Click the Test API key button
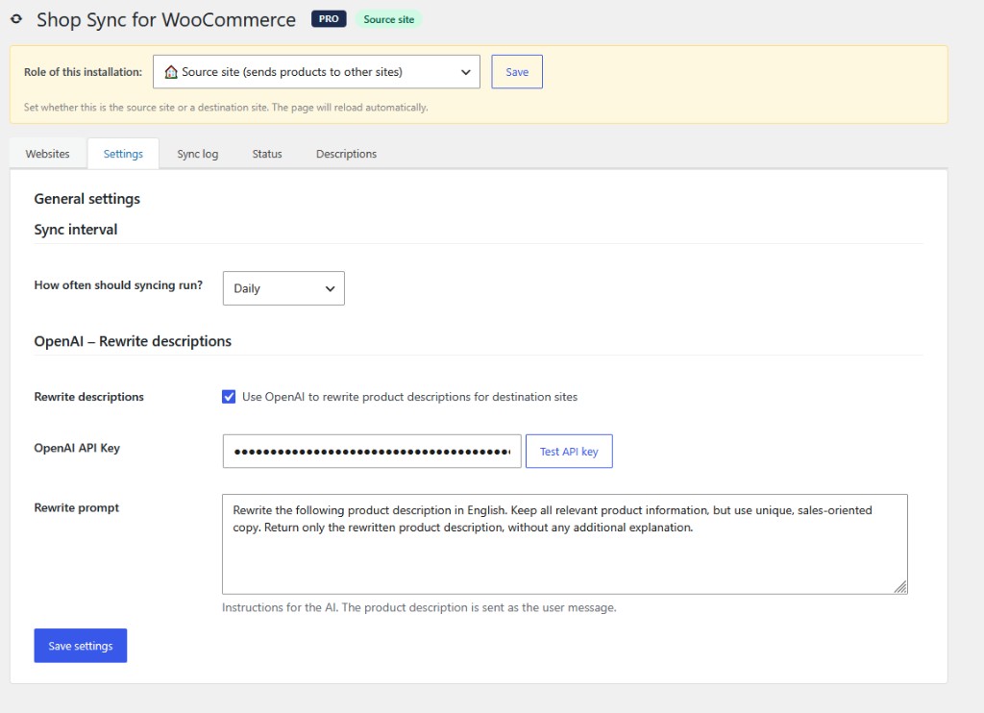The image size is (984, 713). (x=569, y=452)
